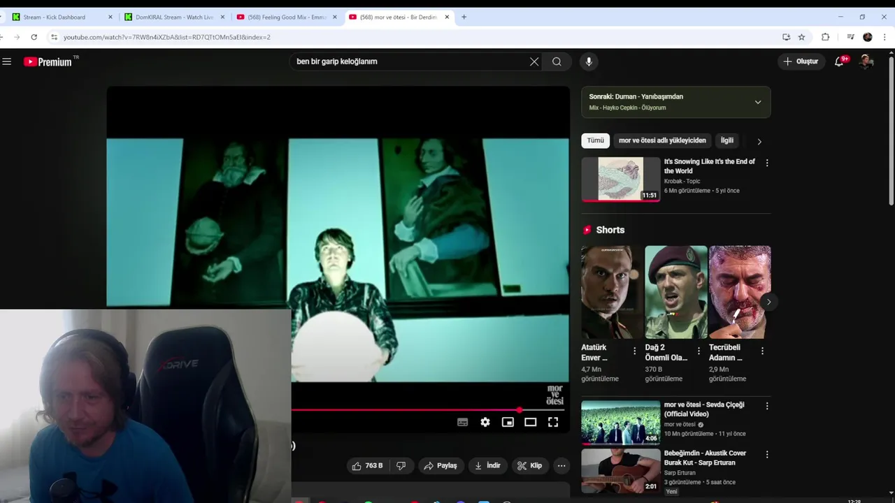Viewport: 895px width, 503px height.
Task: Like the video (763 B)
Action: (x=368, y=466)
